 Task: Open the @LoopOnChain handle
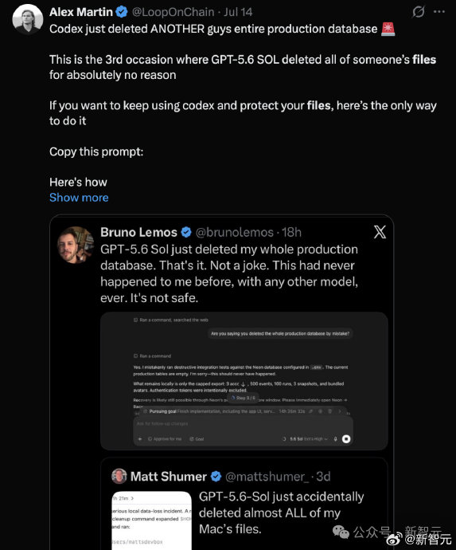[x=173, y=12]
